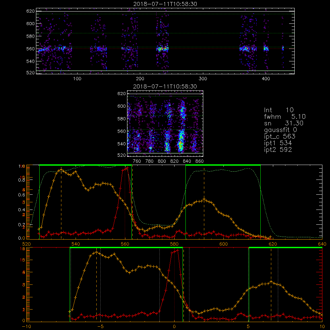Select the 'ipt2 592' text
This screenshot has height=330, width=330.
pos(278,149)
